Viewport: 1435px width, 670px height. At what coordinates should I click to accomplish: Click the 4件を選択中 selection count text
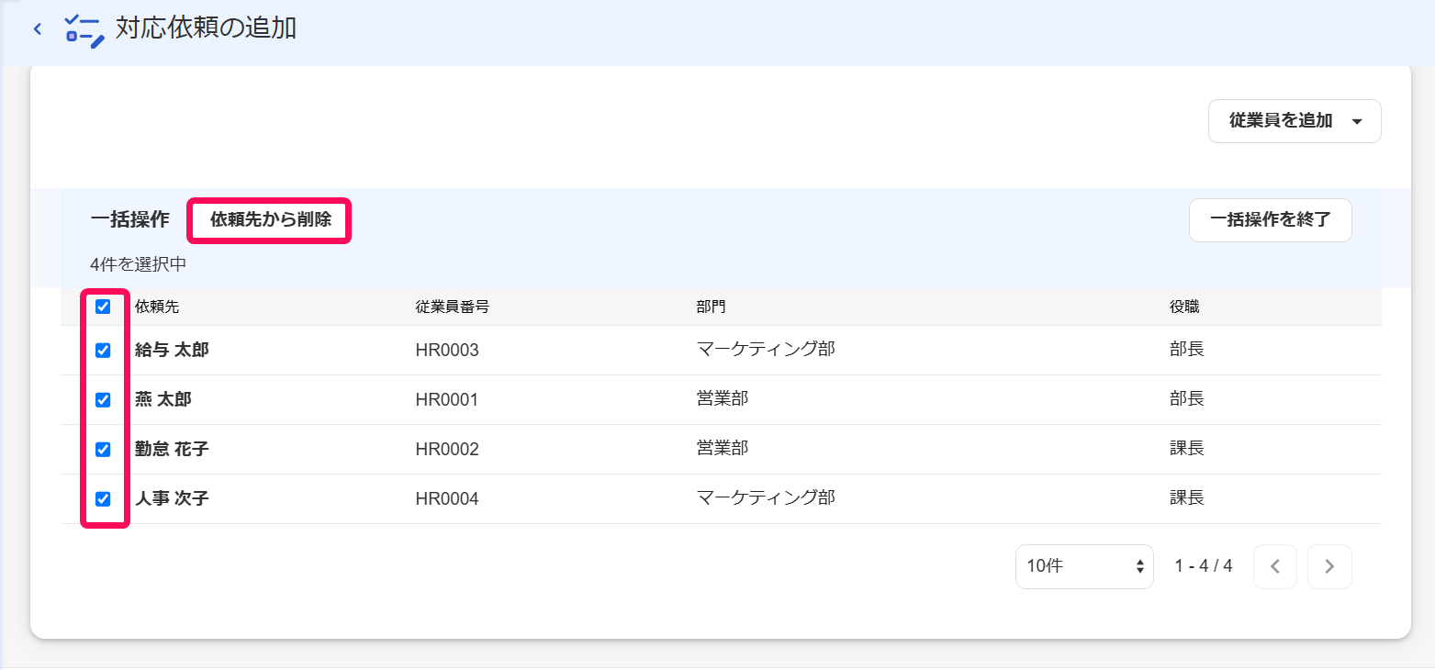point(139,265)
